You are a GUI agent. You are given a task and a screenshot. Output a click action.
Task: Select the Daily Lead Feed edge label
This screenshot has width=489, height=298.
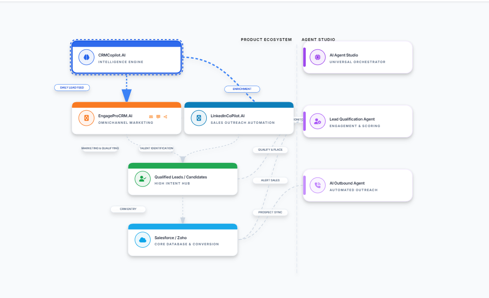72,87
